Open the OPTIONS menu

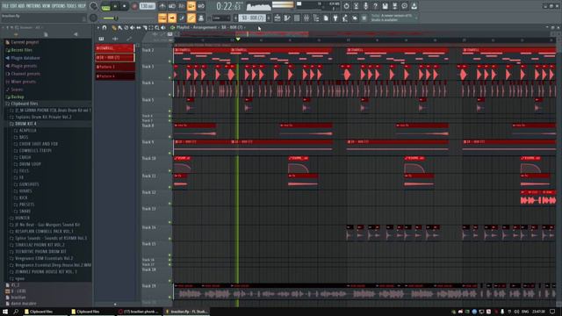pyautogui.click(x=60, y=6)
